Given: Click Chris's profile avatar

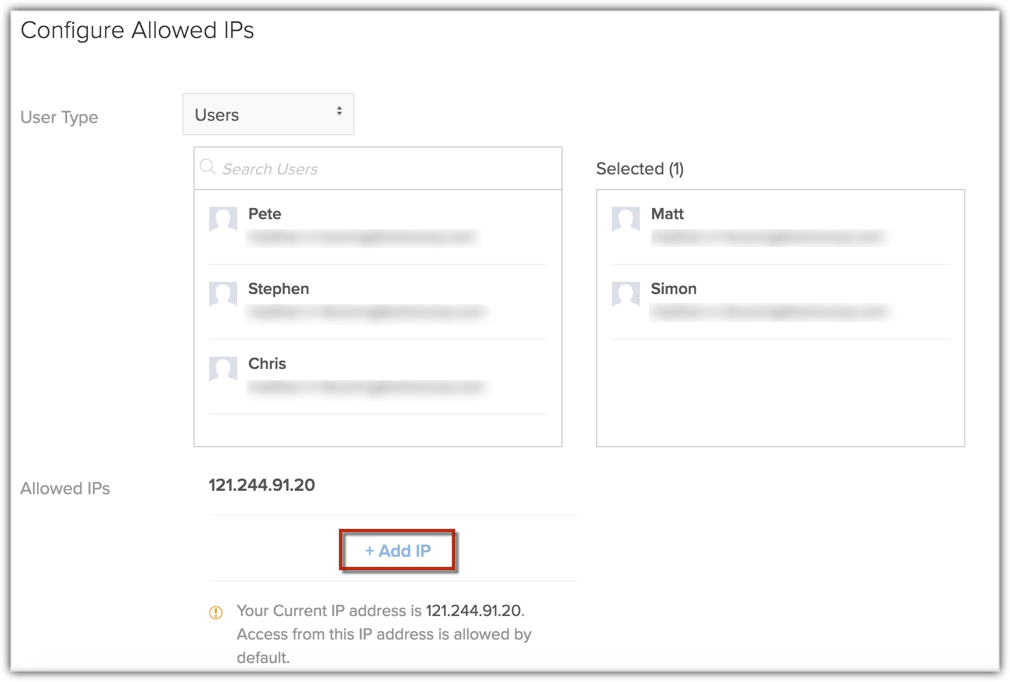Looking at the screenshot, I should point(223,369).
